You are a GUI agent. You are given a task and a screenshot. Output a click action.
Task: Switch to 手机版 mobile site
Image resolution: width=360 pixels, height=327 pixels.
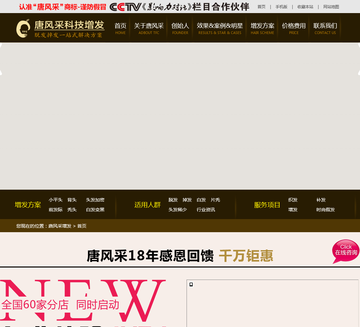click(x=281, y=7)
